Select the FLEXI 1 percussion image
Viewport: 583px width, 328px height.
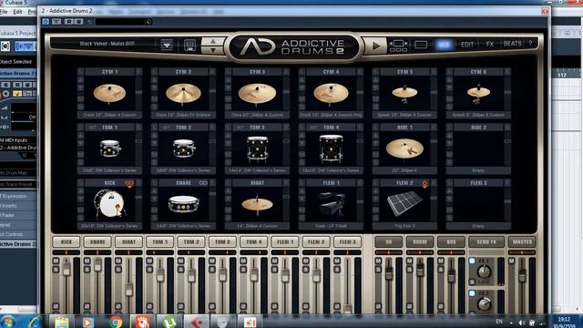tap(331, 204)
